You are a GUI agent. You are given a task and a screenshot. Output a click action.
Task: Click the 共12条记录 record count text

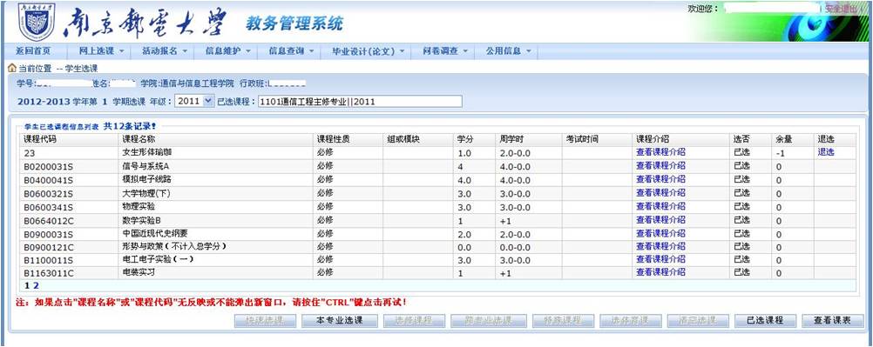point(130,126)
